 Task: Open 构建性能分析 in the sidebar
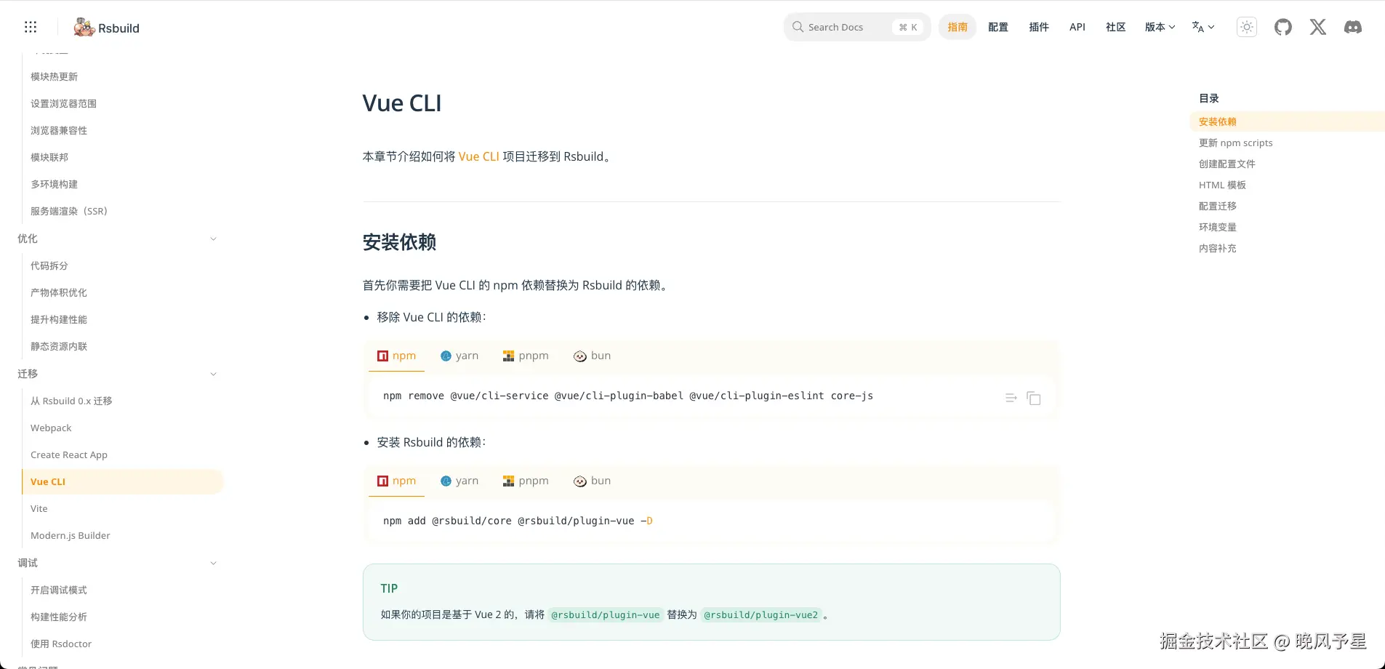coord(59,617)
